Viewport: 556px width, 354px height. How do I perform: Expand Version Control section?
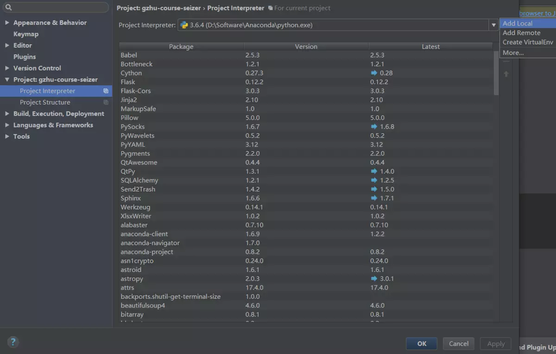(7, 68)
